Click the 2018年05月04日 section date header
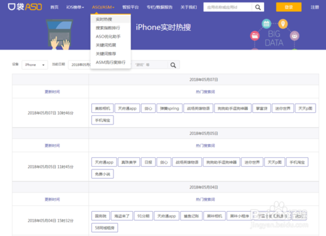Screen dimensions: 326x236 pyautogui.click(x=203, y=187)
